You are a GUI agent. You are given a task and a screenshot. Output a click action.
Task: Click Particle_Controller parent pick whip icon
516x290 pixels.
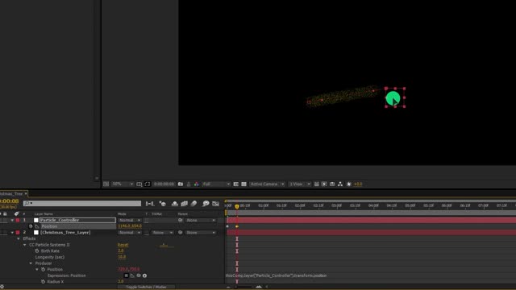(181, 220)
